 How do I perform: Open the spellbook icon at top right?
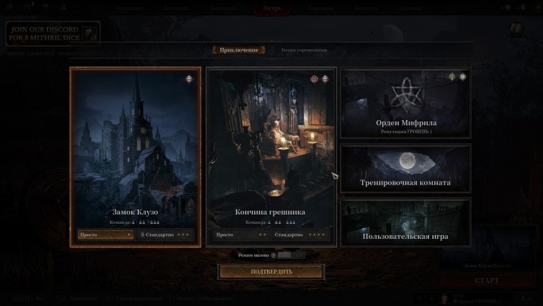pyautogui.click(x=517, y=31)
